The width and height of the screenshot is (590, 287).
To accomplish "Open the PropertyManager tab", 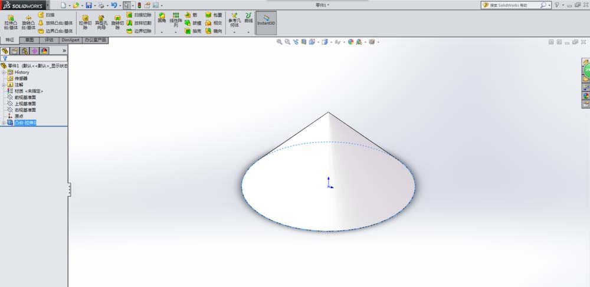I will [15, 51].
